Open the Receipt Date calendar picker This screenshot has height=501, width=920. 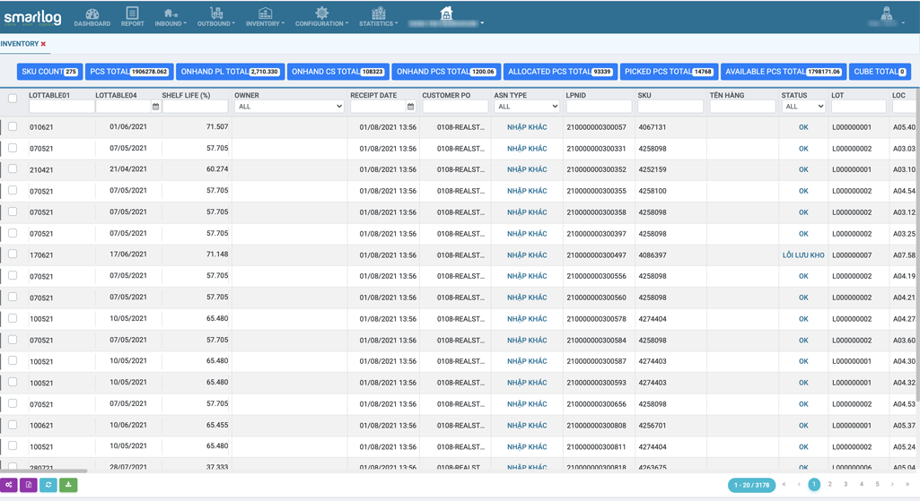coord(411,107)
